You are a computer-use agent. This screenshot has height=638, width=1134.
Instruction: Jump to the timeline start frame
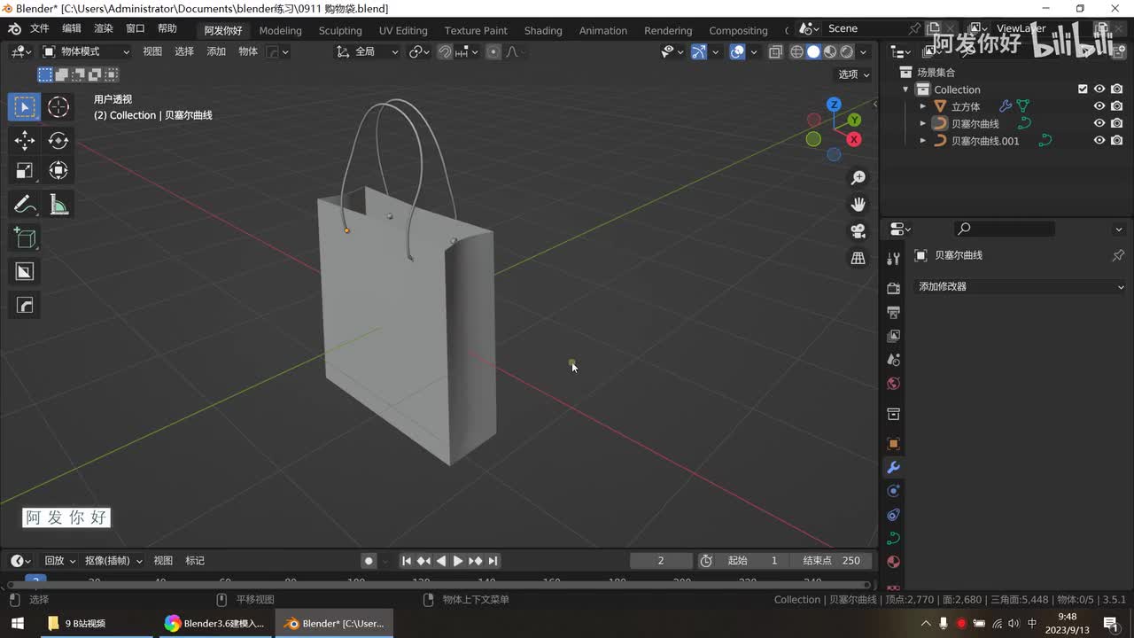tap(407, 560)
